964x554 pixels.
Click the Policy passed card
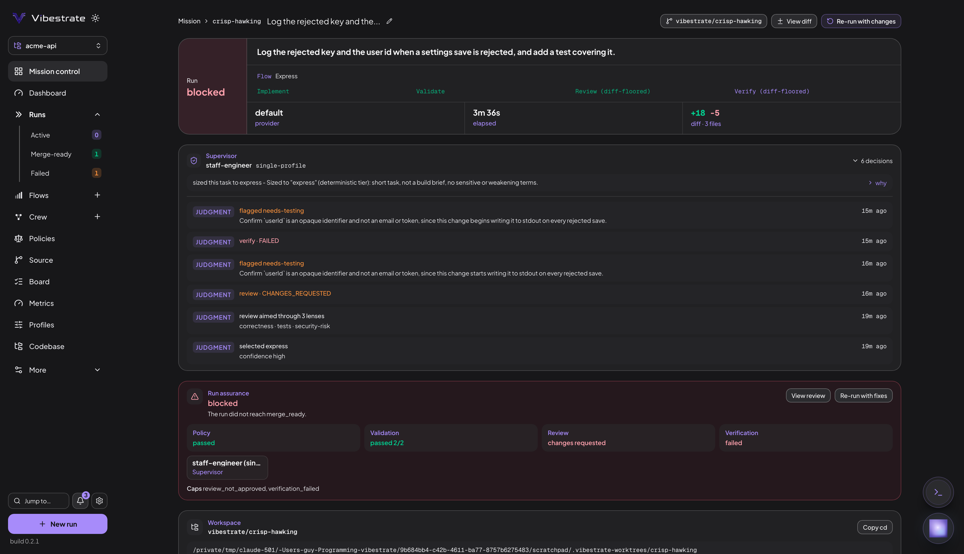(x=273, y=438)
